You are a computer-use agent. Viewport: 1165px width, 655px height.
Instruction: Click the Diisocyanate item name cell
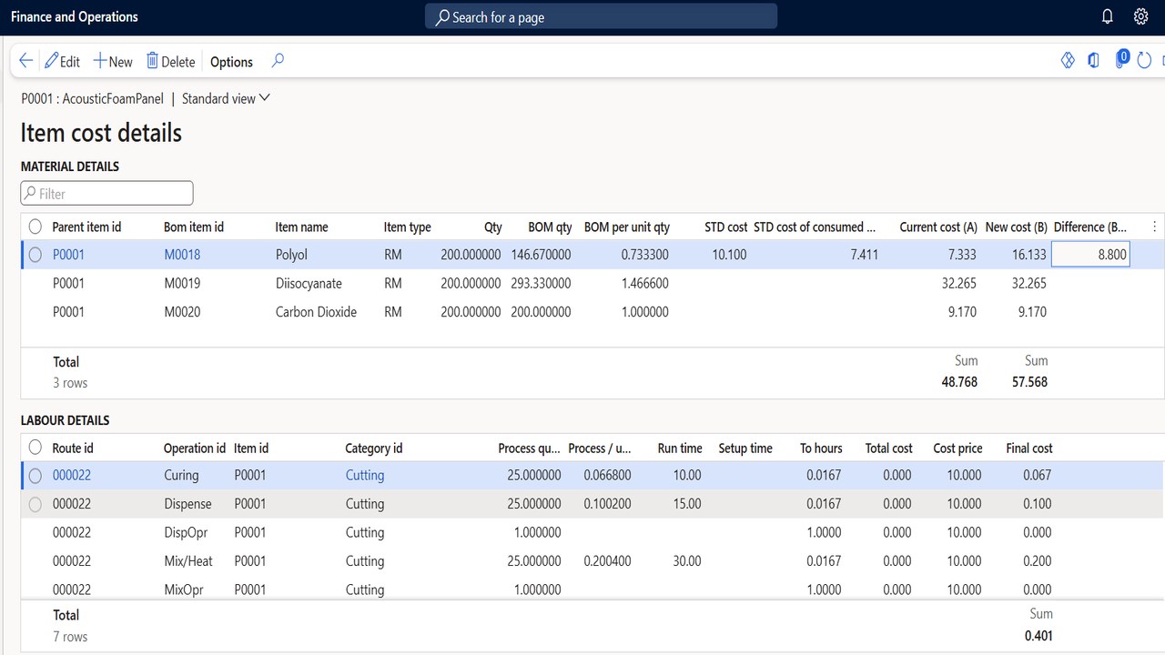[x=307, y=283]
